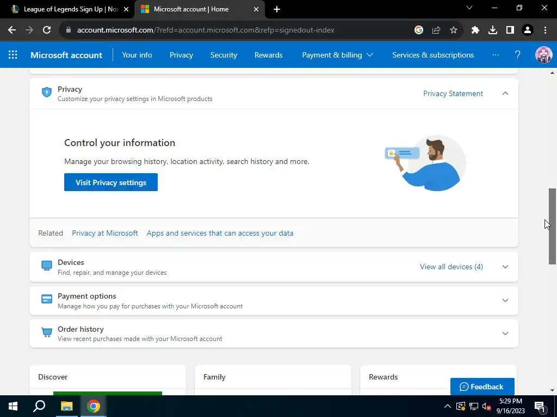Open the Chrome profile icon

(x=528, y=30)
